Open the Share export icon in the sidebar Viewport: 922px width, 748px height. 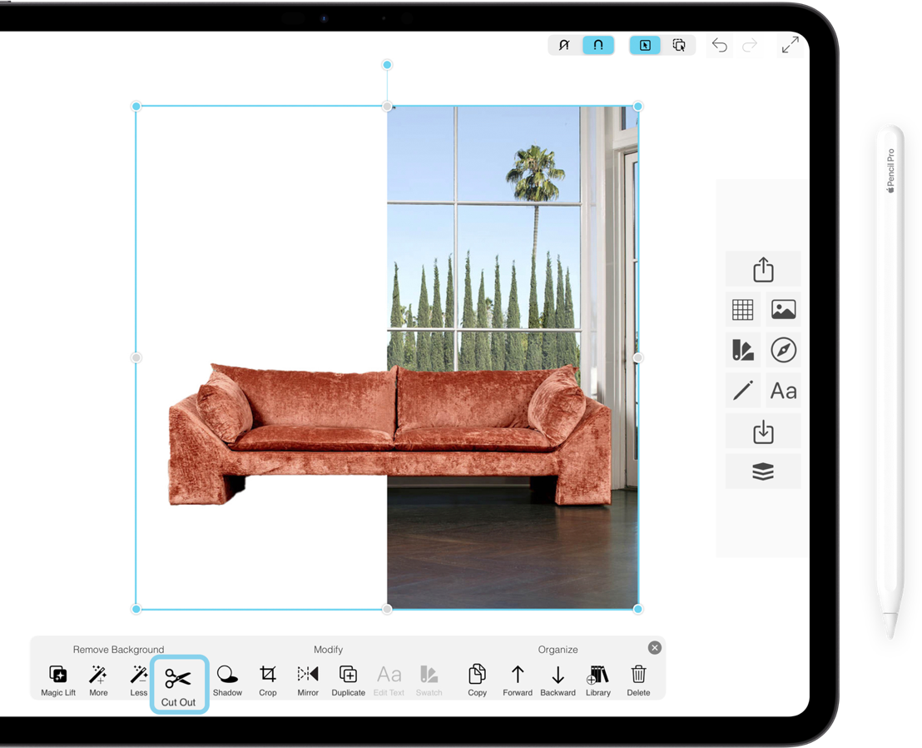pyautogui.click(x=762, y=268)
